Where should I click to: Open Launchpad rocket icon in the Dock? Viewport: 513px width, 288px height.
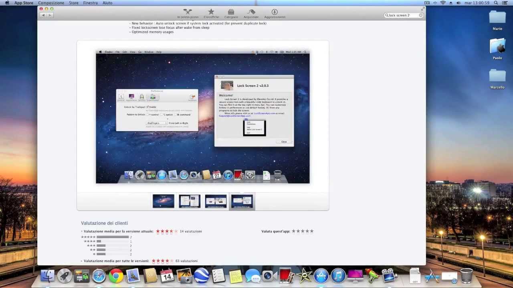65,276
